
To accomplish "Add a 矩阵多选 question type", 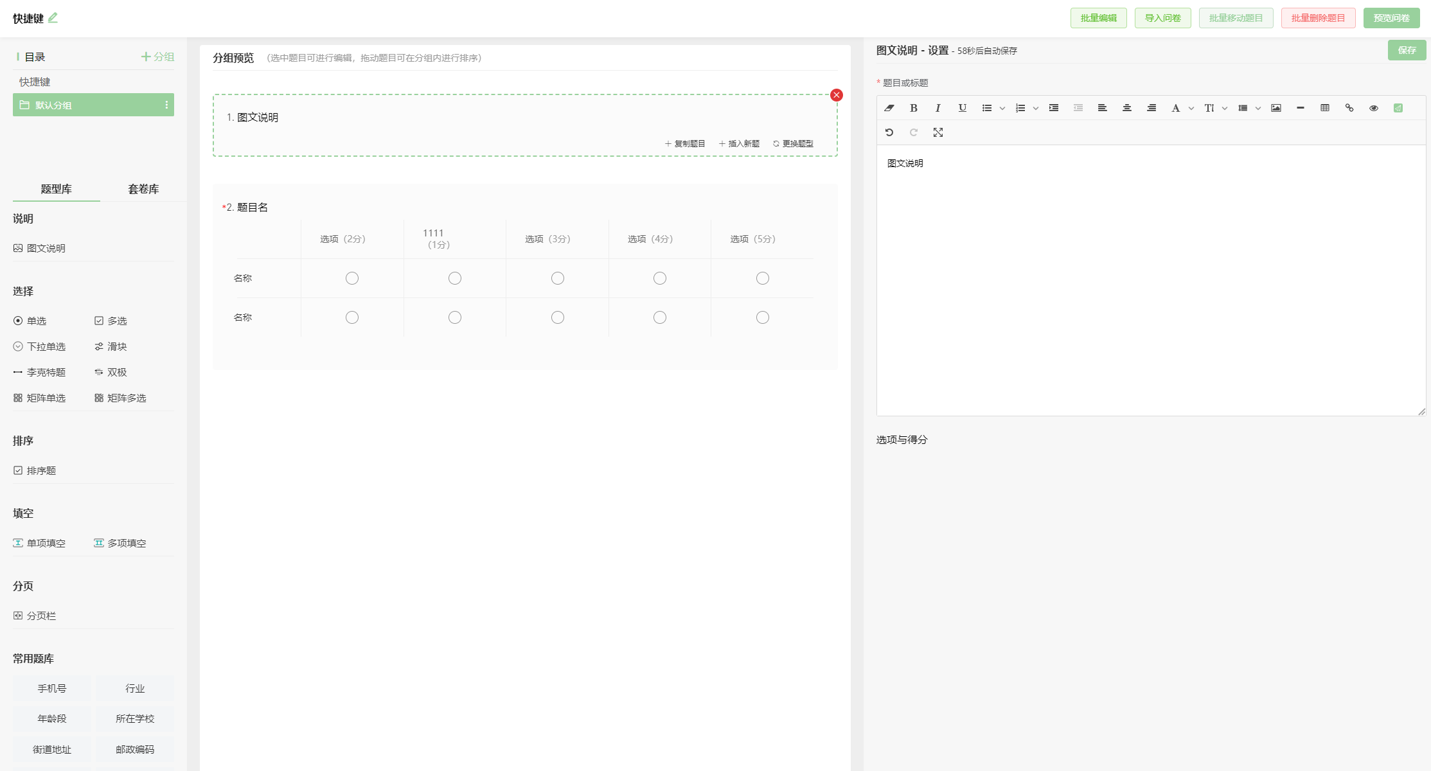I will pyautogui.click(x=120, y=398).
